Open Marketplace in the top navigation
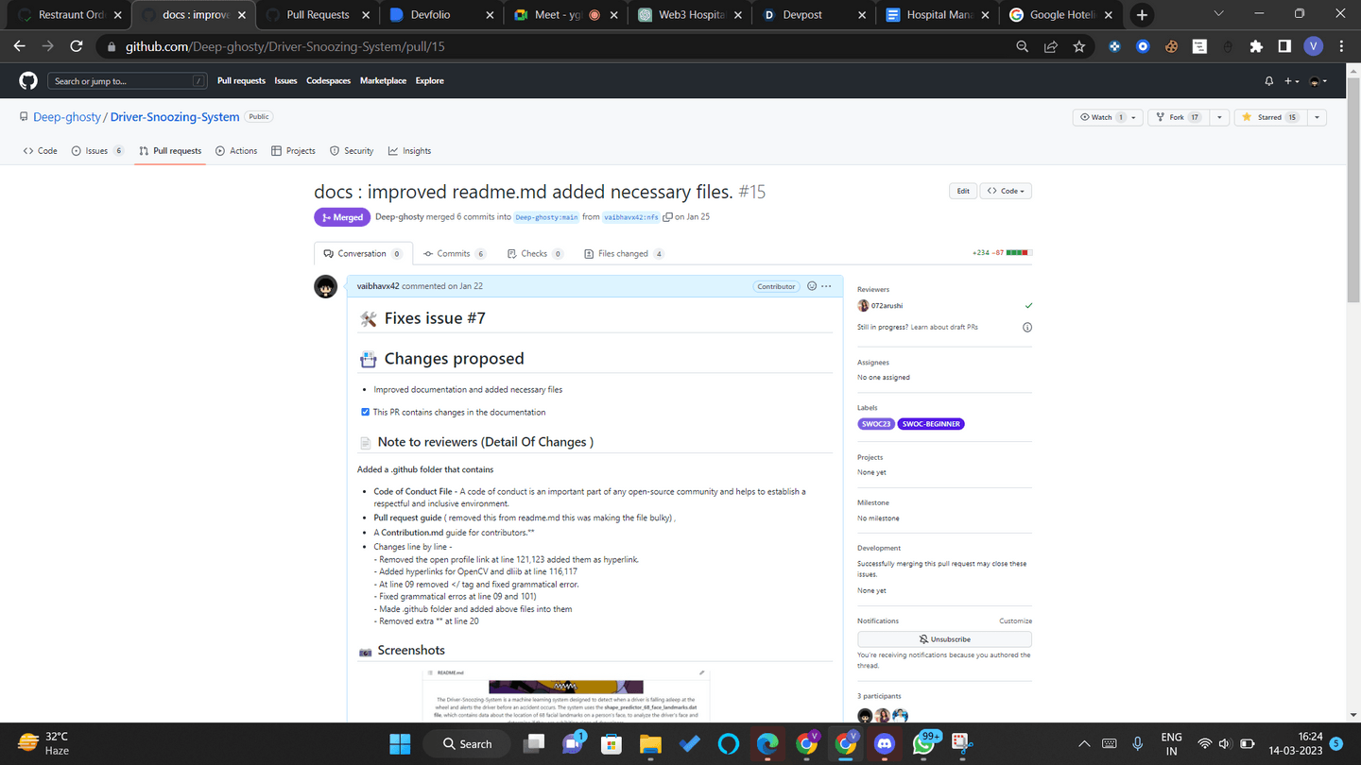The width and height of the screenshot is (1361, 765). [x=383, y=81]
